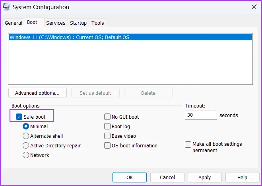Viewport: 262px width, 186px height.
Task: Open the Tools tab
Action: coord(97,23)
